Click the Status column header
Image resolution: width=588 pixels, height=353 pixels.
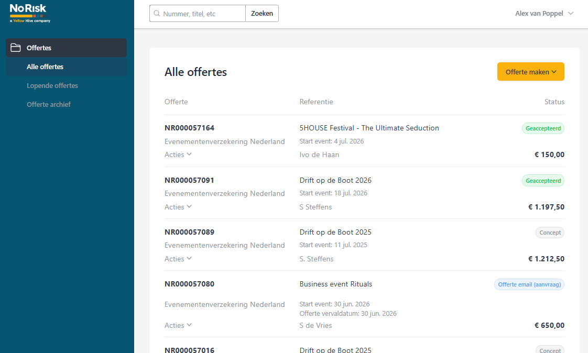[554, 102]
